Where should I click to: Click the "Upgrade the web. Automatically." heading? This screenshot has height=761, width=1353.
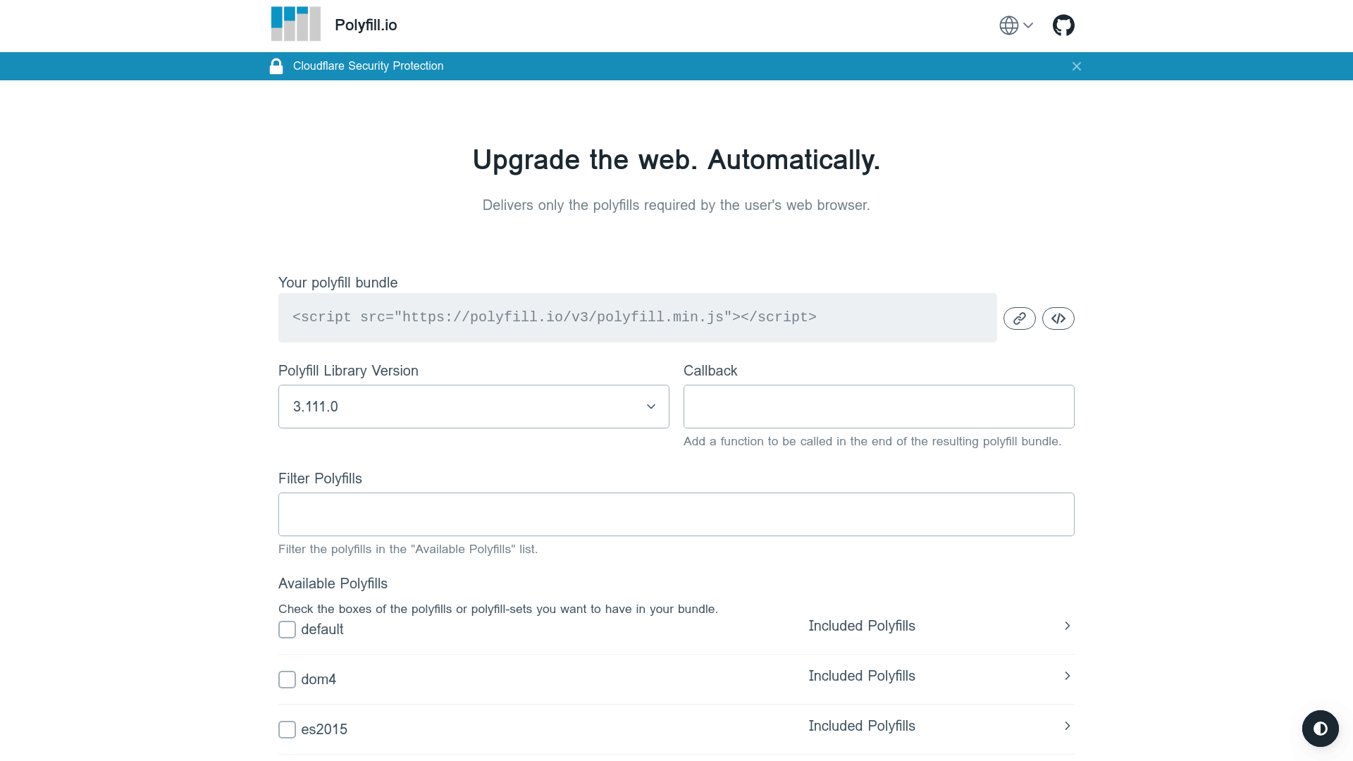[676, 160]
